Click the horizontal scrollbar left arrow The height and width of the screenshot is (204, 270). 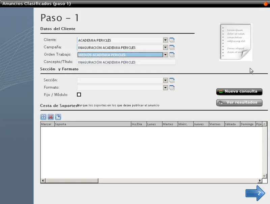pyautogui.click(x=43, y=181)
